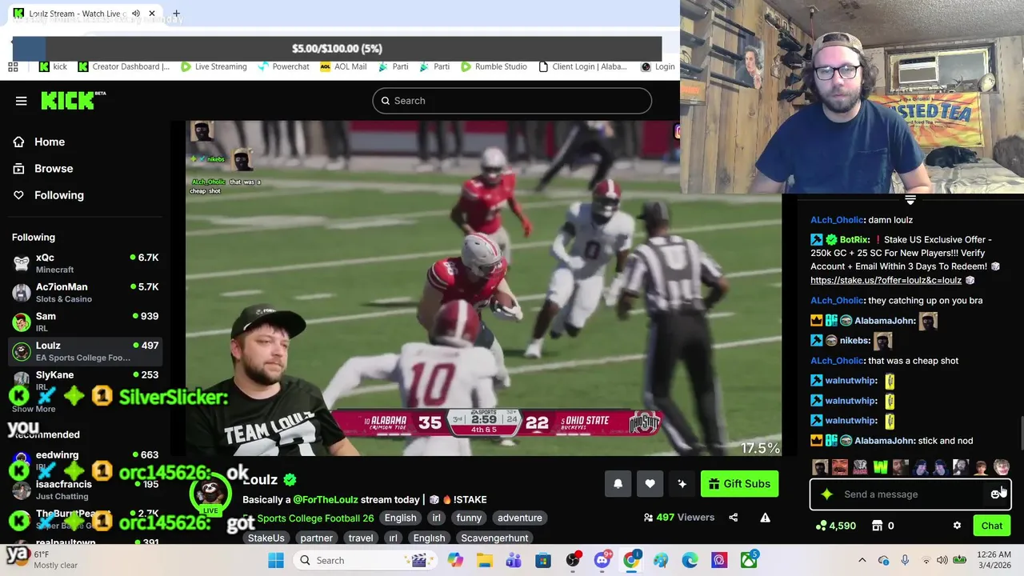Open AOL Mail bookmark
Image resolution: width=1024 pixels, height=576 pixels.
pos(343,66)
